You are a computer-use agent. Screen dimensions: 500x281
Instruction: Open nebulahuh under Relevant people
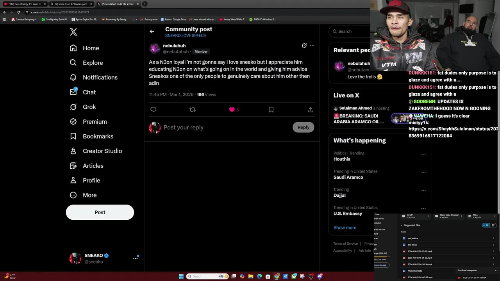click(359, 64)
